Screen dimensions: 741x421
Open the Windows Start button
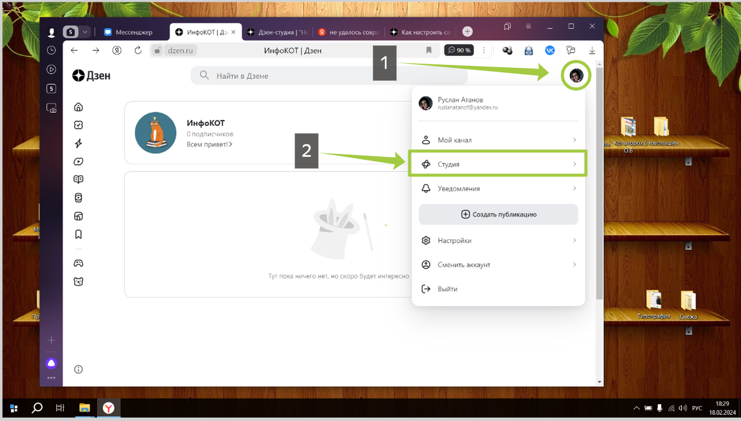[14, 408]
